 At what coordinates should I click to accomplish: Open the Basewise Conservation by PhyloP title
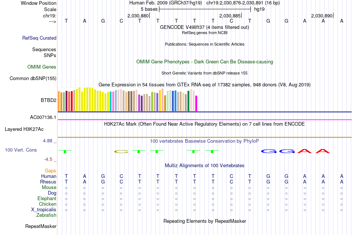(x=205, y=141)
